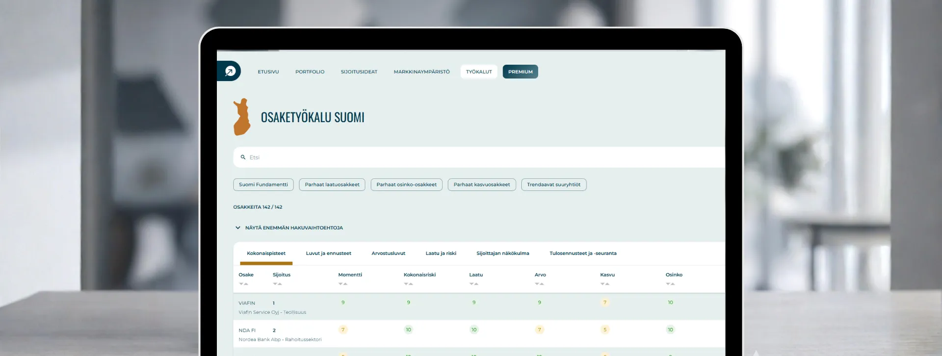Sort by Kokonaisriski column arrows

(408, 284)
